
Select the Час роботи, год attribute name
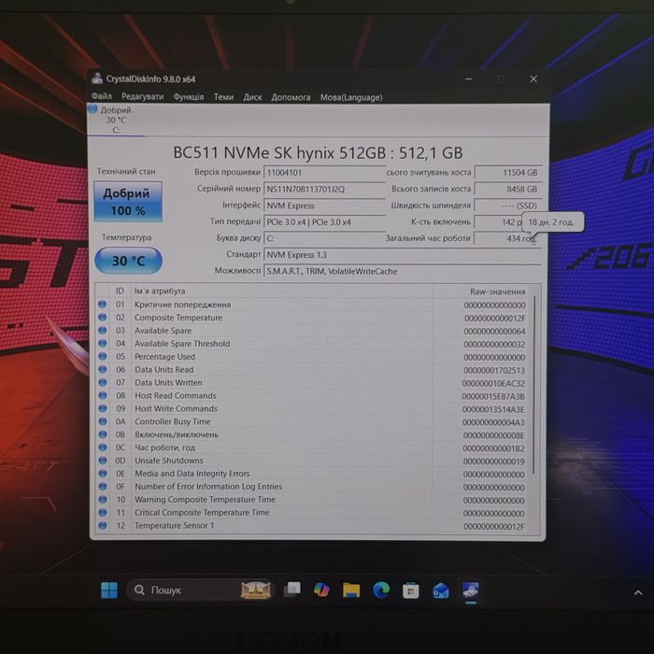[x=164, y=448]
